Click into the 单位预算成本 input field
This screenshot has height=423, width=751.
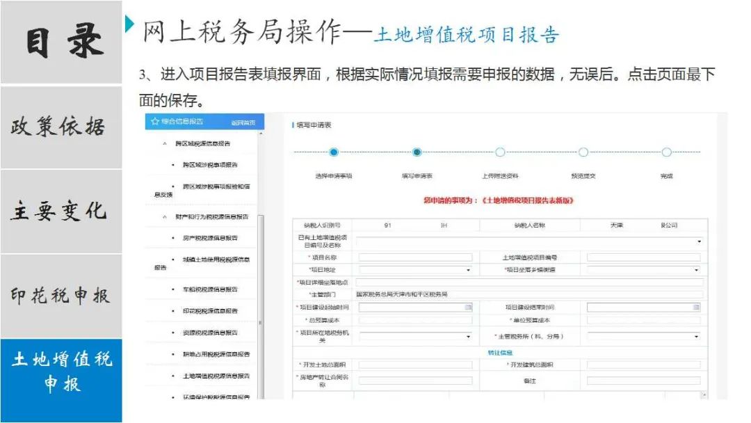click(x=644, y=320)
